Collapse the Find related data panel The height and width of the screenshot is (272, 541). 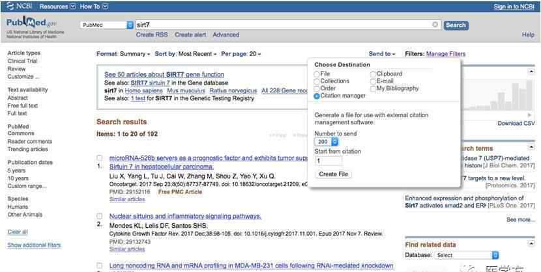(531, 244)
